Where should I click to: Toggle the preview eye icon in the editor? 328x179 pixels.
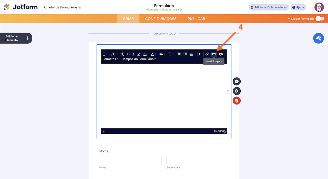click(221, 54)
